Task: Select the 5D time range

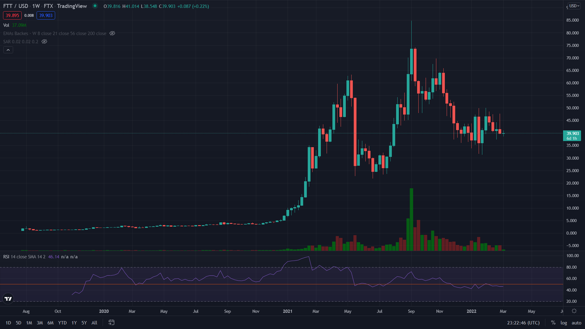Action: (19, 322)
